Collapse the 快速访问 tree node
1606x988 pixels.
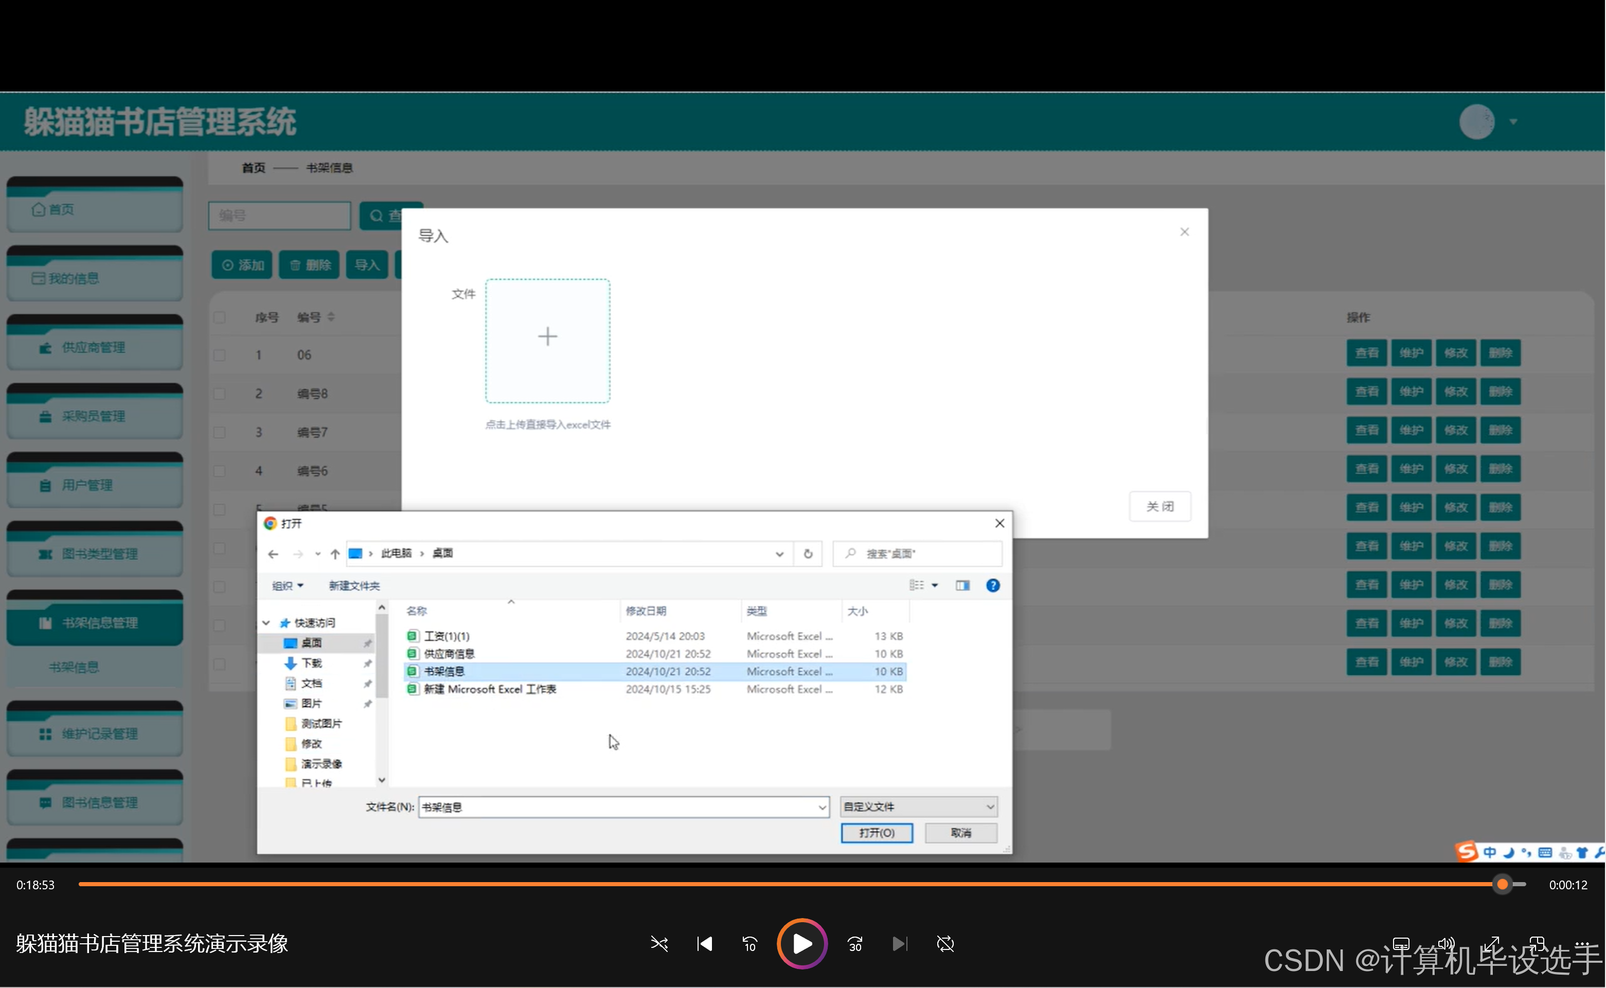click(266, 623)
